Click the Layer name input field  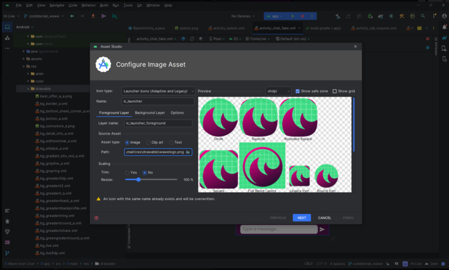[158, 123]
